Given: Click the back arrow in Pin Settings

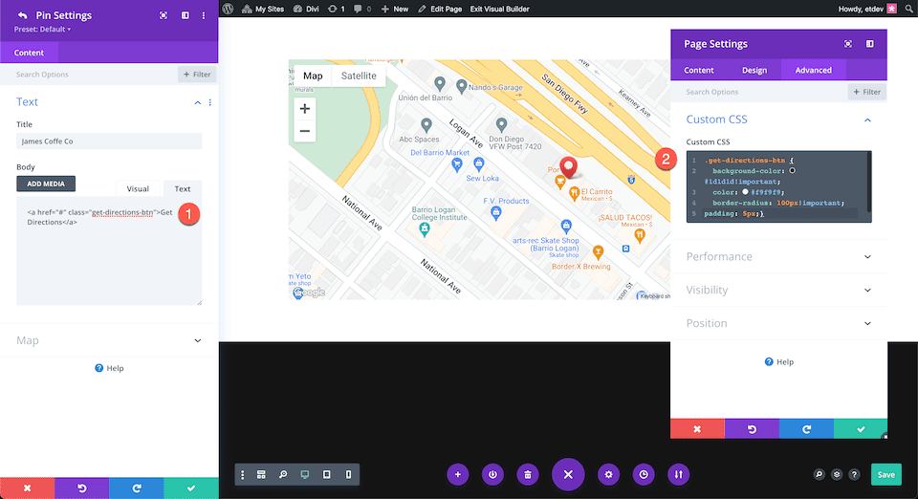Looking at the screenshot, I should (x=22, y=15).
